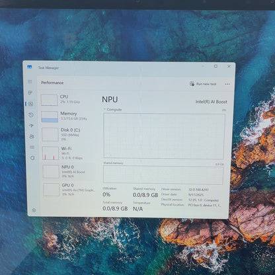The image size is (275, 275).
Task: Click the Total memory 0.0/8.9 GB value
Action: point(115,208)
